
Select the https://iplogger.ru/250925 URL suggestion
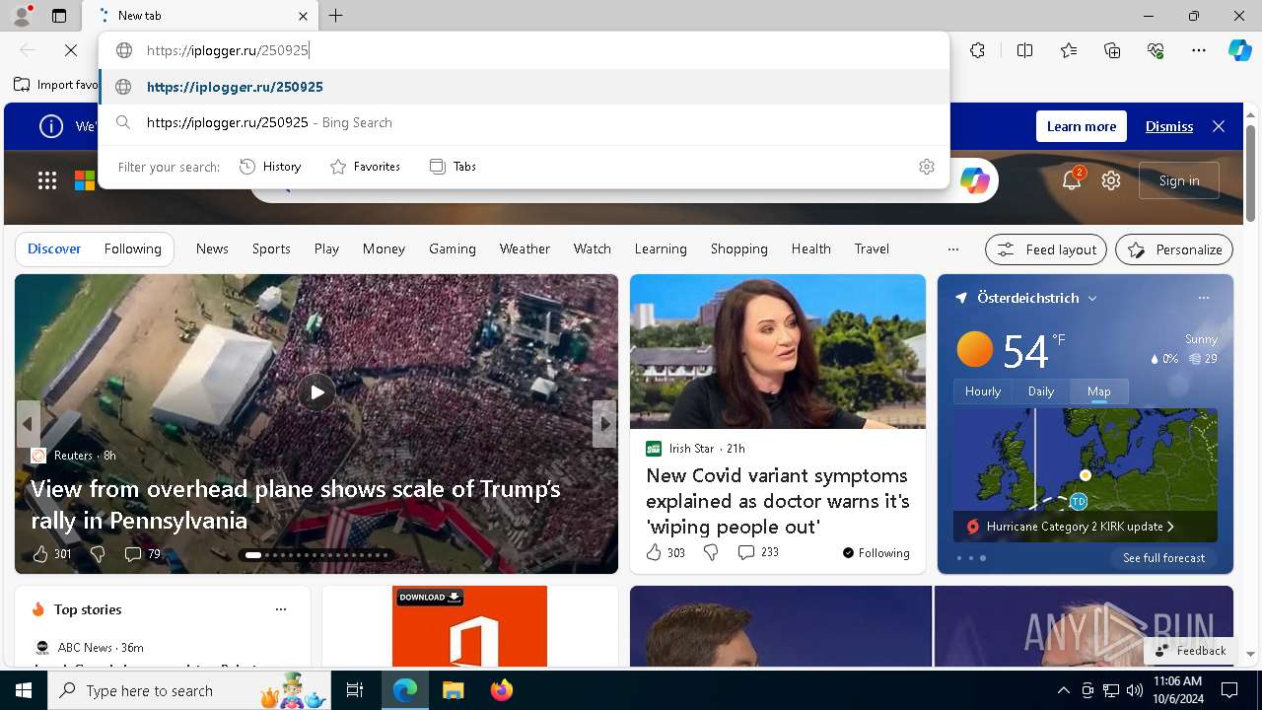coord(525,87)
